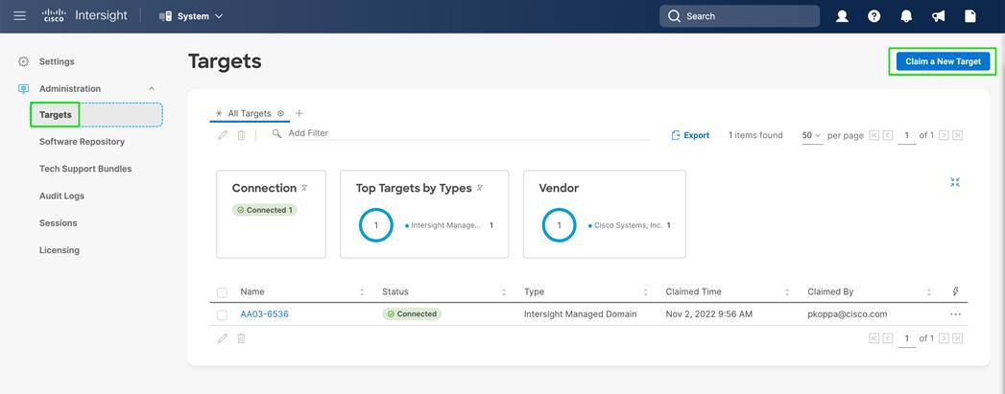Go to last page in bottom pagination
This screenshot has height=394, width=1005.
pos(958,338)
